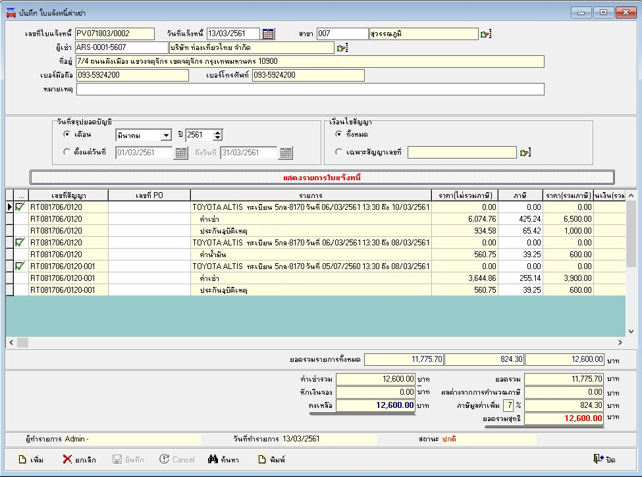This screenshot has width=642, height=477.
Task: Click the table vertical scrollbar up arrow
Action: coord(631,195)
